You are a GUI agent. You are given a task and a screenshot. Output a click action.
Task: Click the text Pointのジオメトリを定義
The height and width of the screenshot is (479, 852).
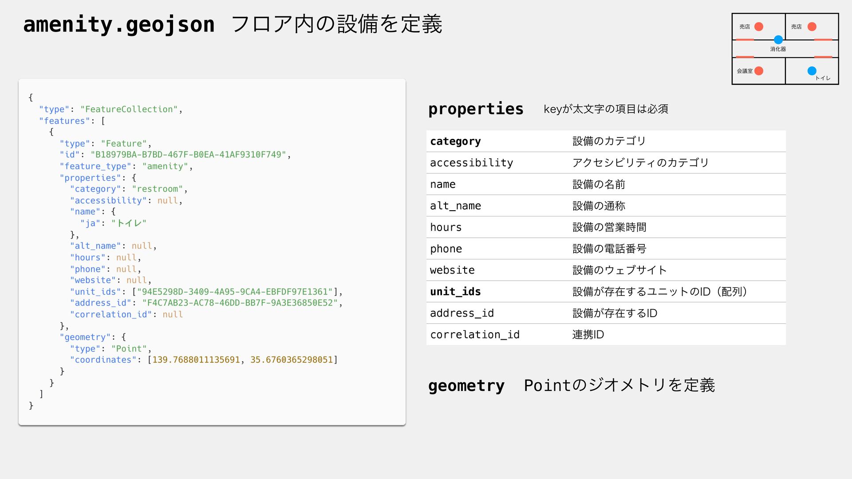click(x=619, y=385)
